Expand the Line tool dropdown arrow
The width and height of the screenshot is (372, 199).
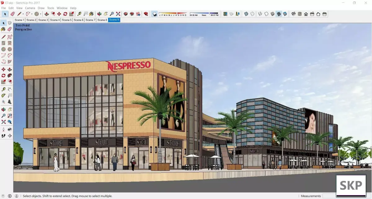(x=23, y=14)
